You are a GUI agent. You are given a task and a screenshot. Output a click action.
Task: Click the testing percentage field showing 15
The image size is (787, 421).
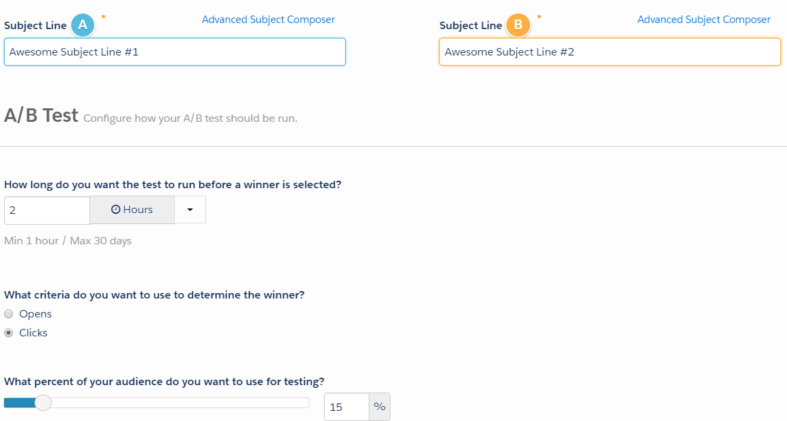coord(345,407)
